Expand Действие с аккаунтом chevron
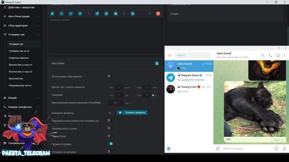This screenshot has width=289, height=162. coord(38,8)
